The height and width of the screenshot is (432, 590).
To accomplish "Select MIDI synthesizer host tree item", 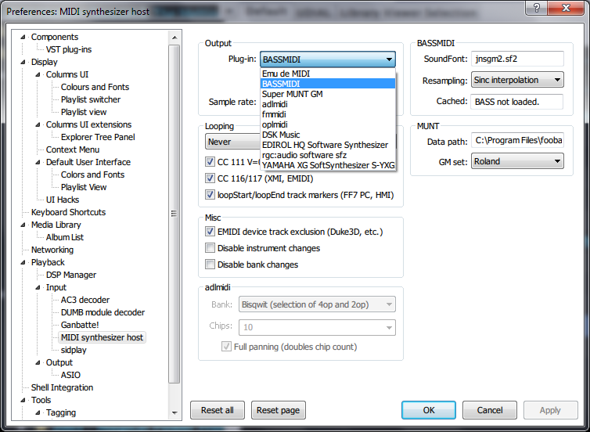I will [102, 337].
